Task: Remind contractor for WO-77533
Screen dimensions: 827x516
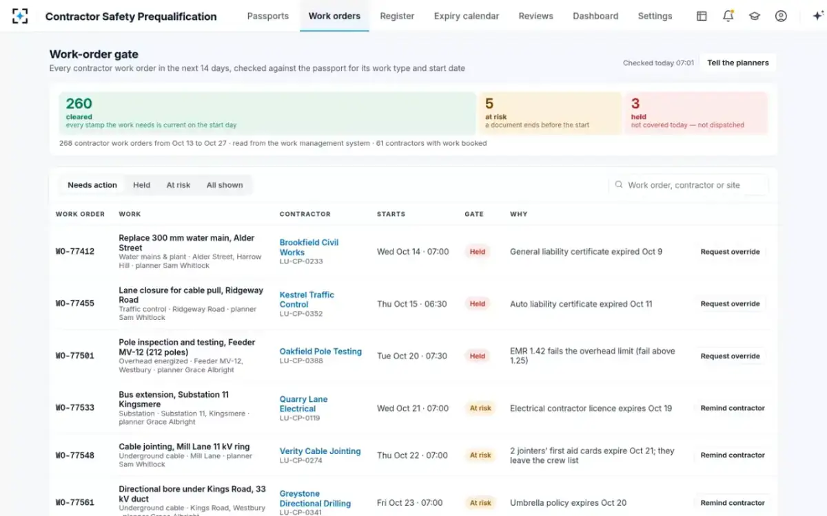Action: (x=733, y=408)
